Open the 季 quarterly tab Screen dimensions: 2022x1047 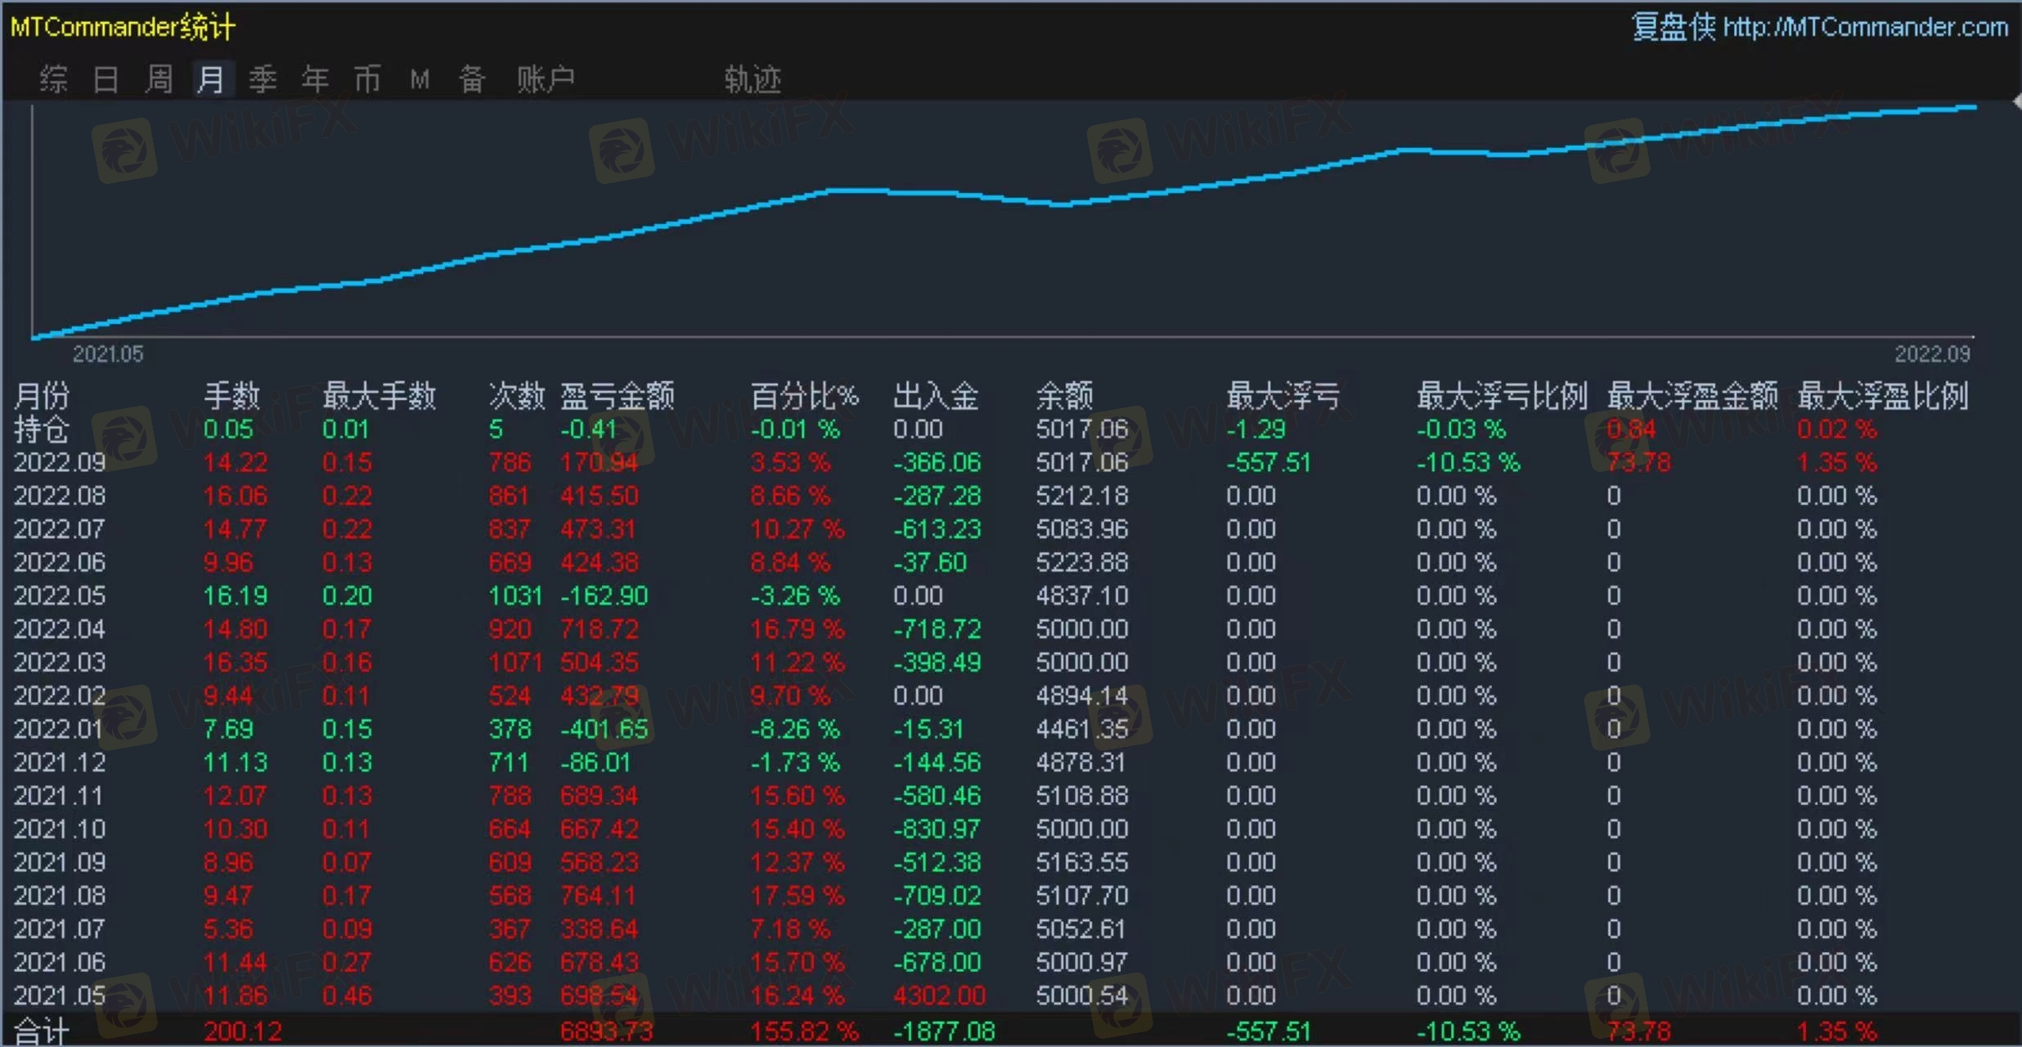[x=263, y=79]
